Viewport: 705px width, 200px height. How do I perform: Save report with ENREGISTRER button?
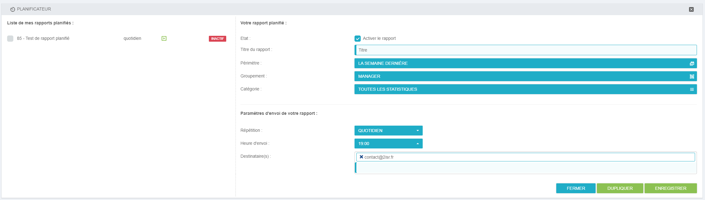(670, 188)
